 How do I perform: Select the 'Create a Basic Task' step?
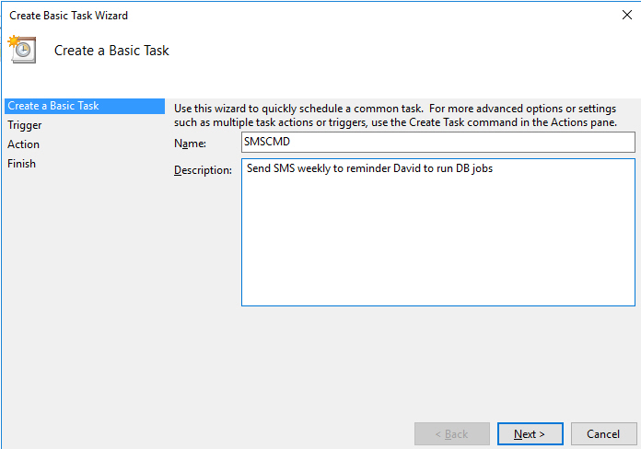53,106
